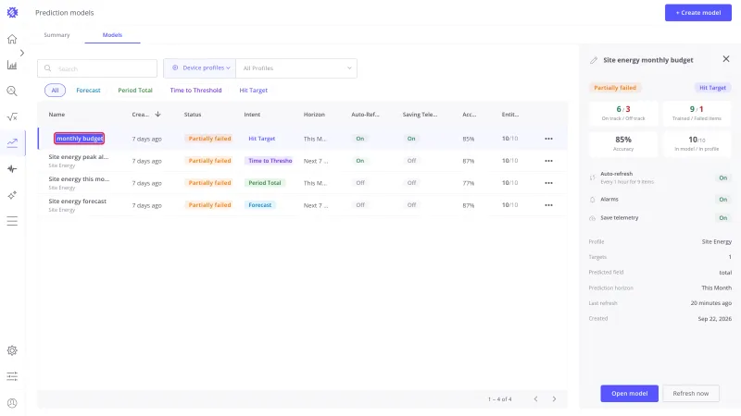741x416 pixels.
Task: Expand the sidebar with chevron arrow
Action: (21, 53)
